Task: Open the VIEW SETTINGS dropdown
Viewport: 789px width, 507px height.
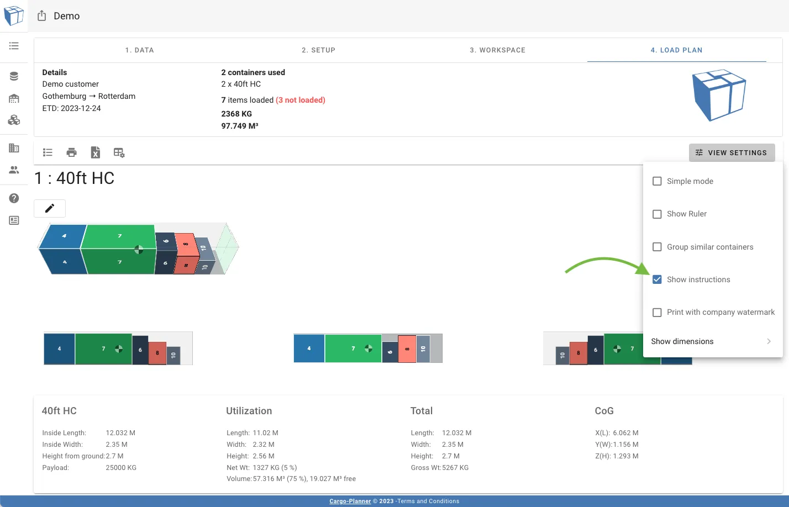Action: pyautogui.click(x=732, y=153)
